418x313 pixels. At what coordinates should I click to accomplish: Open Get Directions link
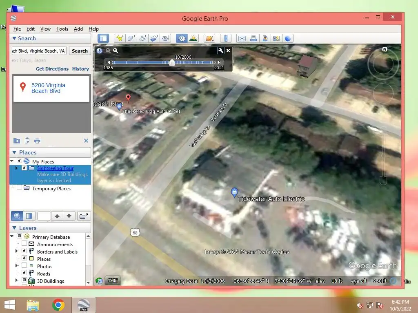tap(52, 68)
